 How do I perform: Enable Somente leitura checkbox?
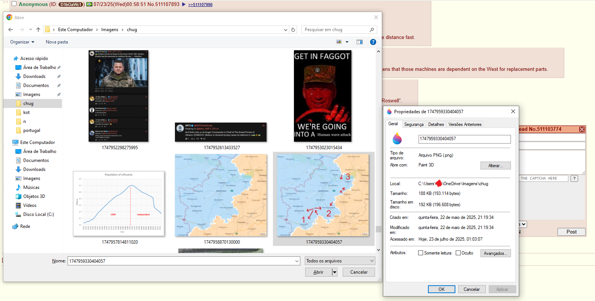tap(420, 253)
